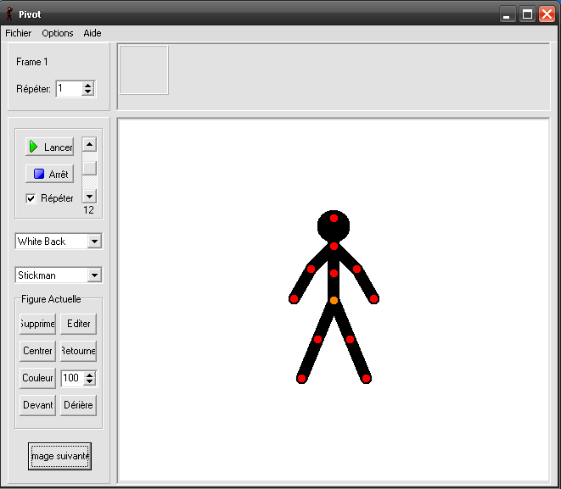Open the Options menu
This screenshot has width=561, height=489.
click(58, 33)
